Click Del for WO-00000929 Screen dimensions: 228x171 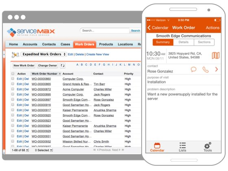tap(26, 131)
